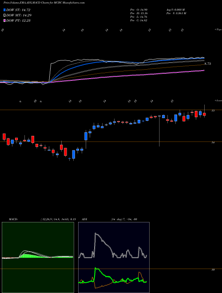The image size is (222, 293).
Task: Click the ADX (14 day) values text
Action: [x=124, y=219]
